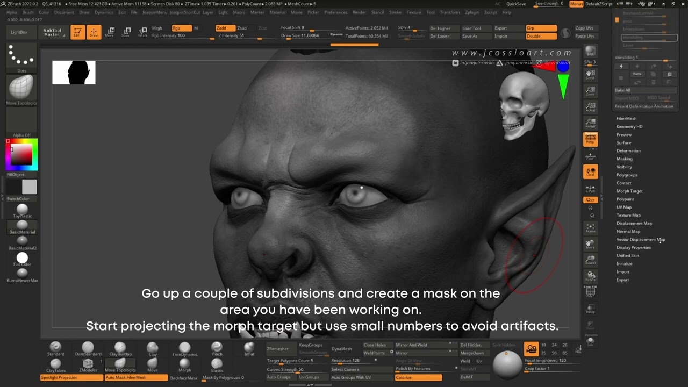This screenshot has width=688, height=387.
Task: Expand the UV Map section
Action: coord(624,207)
